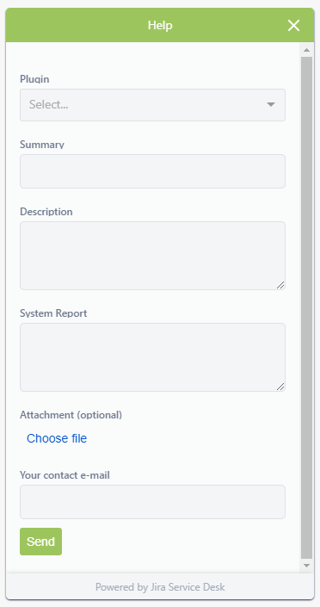Focus the contact e-mail field

152,502
